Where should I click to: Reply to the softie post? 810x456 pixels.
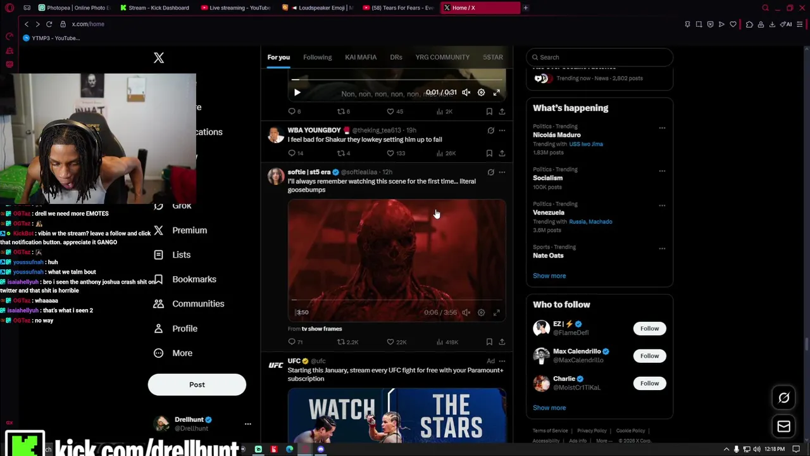(x=292, y=342)
